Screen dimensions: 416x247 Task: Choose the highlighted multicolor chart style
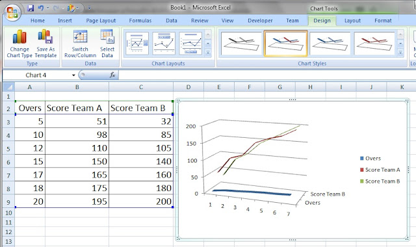285,44
